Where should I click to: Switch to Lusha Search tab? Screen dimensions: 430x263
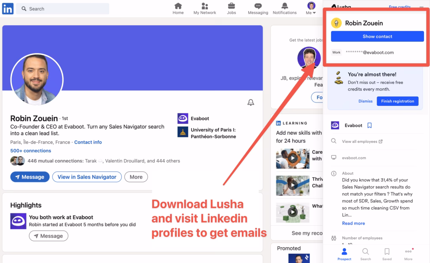[x=366, y=254]
